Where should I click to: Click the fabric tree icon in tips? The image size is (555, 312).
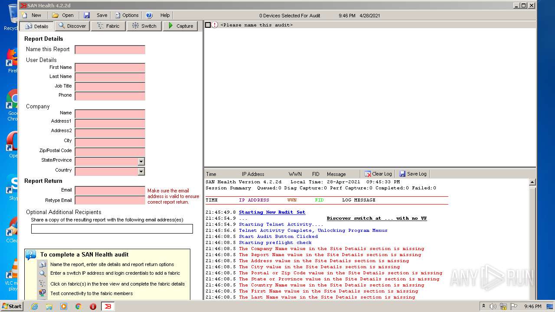pos(42,284)
